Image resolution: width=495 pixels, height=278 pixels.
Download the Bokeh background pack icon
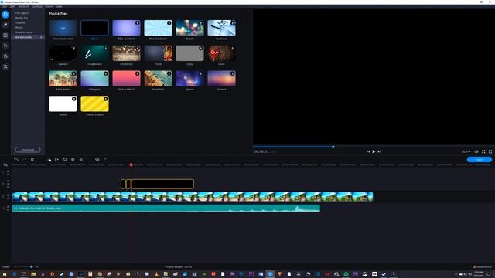(x=201, y=23)
